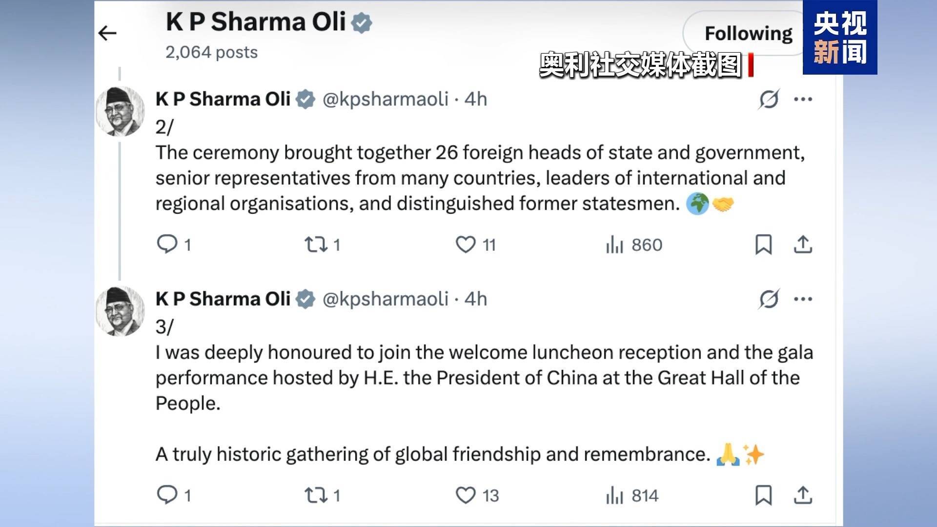This screenshot has width=937, height=527.
Task: View analytics showing 814 views
Action: pos(615,496)
